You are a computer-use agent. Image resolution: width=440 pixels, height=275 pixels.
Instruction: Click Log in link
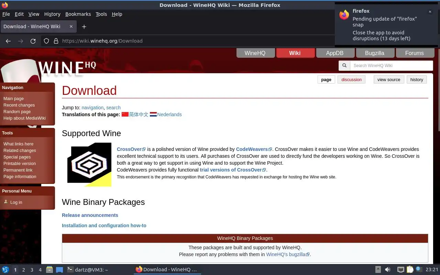pyautogui.click(x=16, y=202)
